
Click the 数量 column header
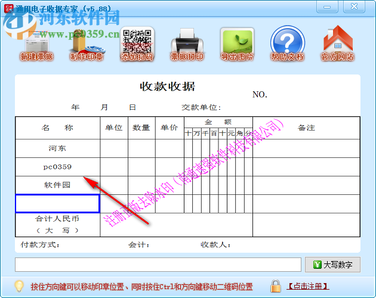[x=141, y=128]
